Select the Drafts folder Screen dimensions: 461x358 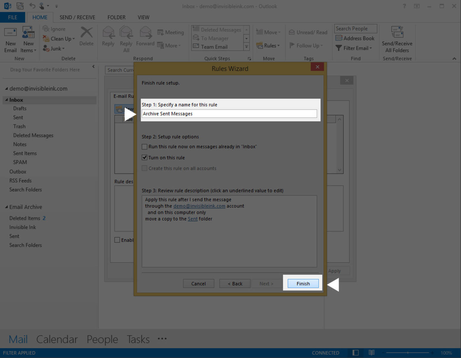tap(20, 108)
